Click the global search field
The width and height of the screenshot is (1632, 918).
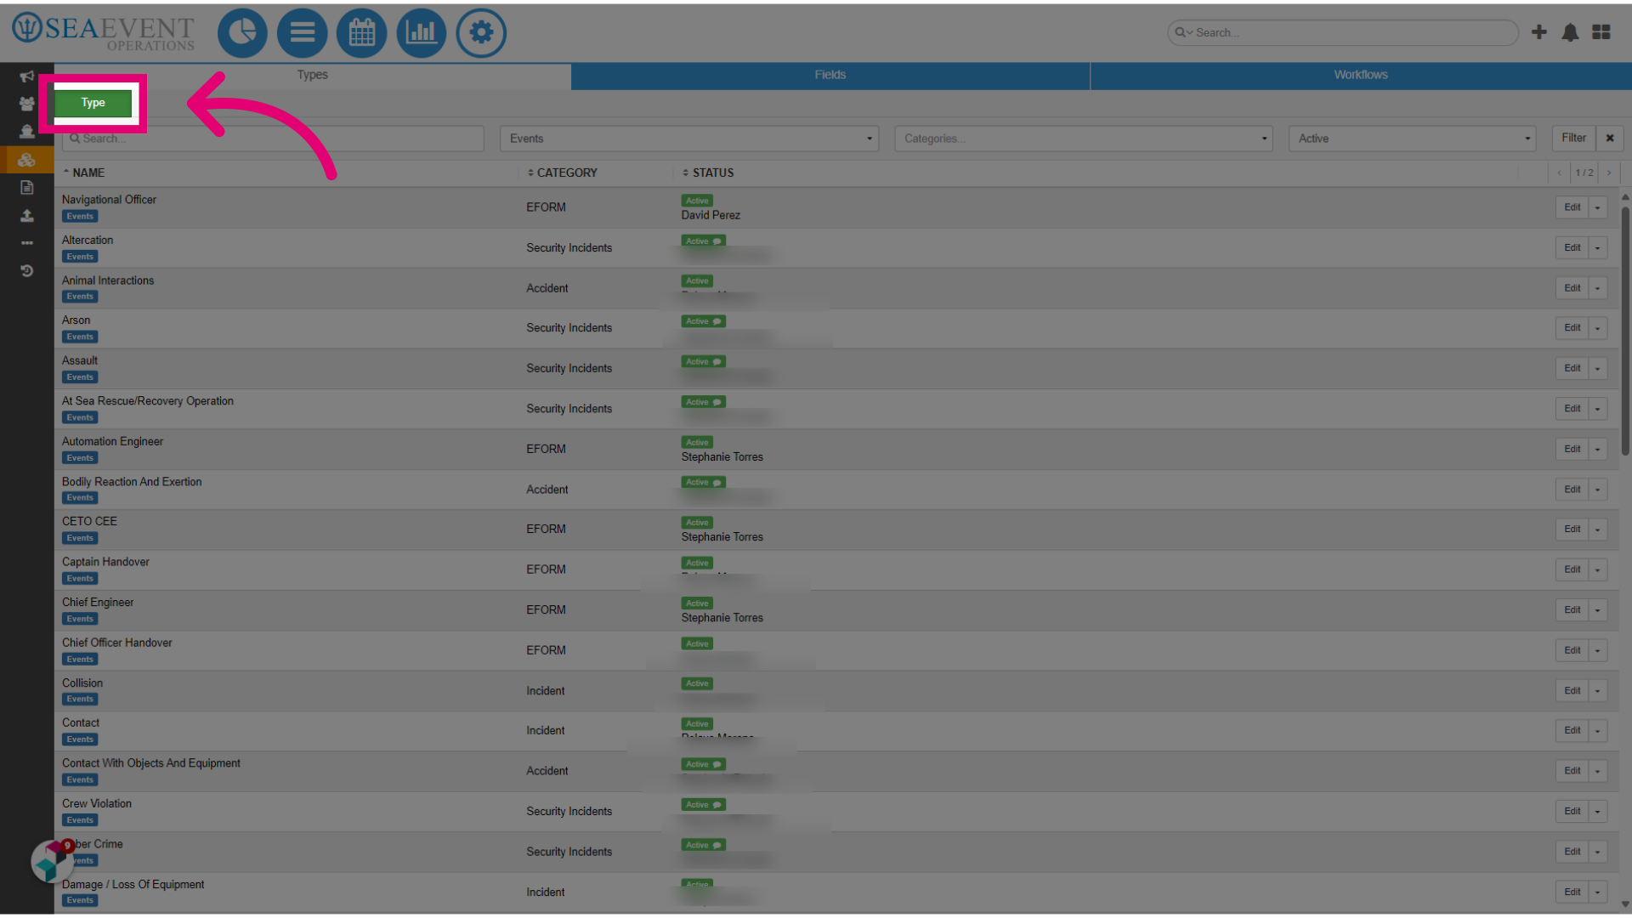1343,32
